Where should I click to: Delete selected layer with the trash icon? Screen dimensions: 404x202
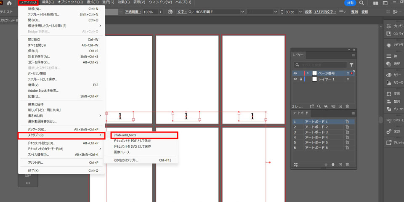click(x=347, y=106)
